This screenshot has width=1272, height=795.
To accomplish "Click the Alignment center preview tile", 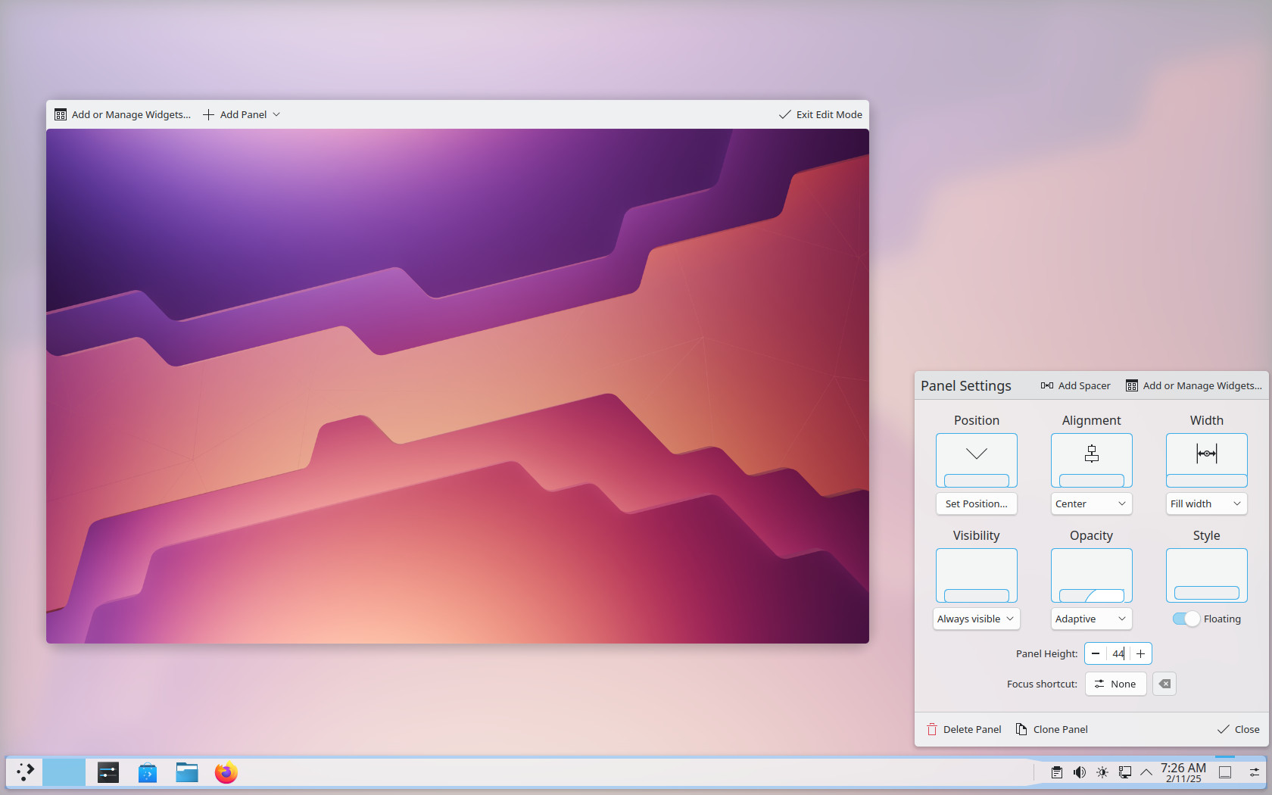I will pos(1092,460).
